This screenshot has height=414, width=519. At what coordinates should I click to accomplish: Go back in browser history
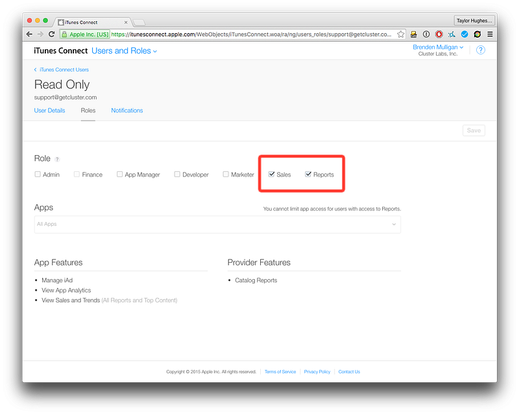[29, 34]
